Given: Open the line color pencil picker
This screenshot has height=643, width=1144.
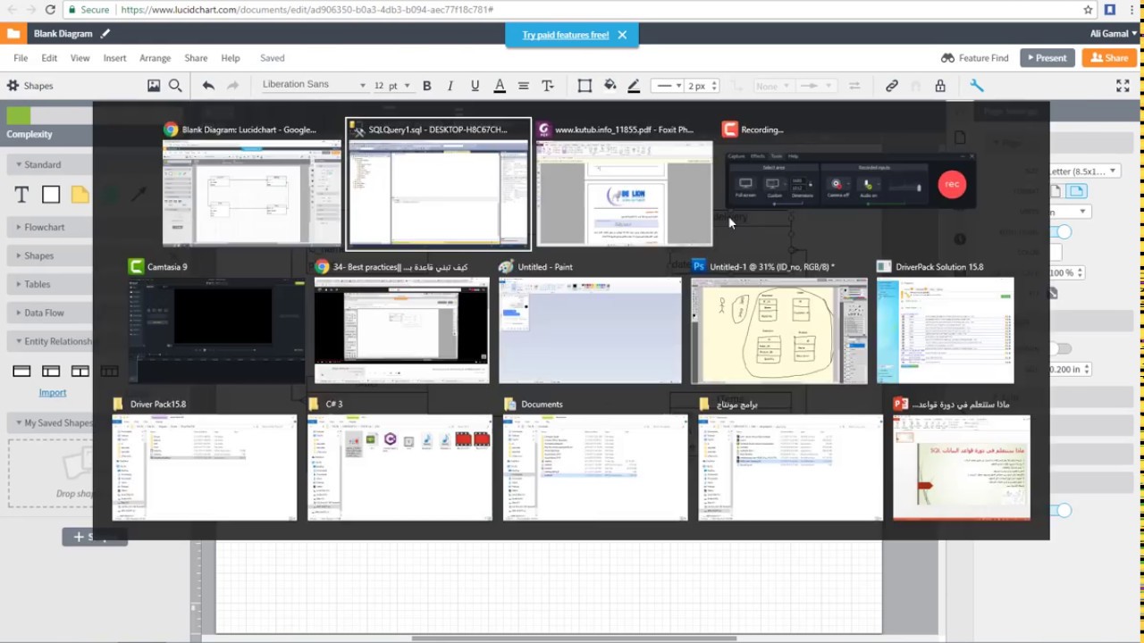Looking at the screenshot, I should point(634,86).
